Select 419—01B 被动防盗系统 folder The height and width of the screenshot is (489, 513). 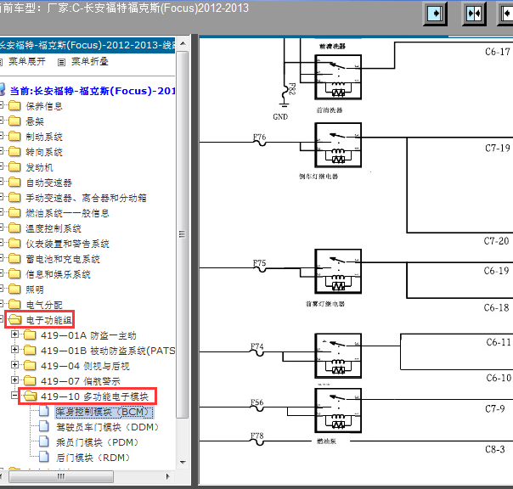108,351
